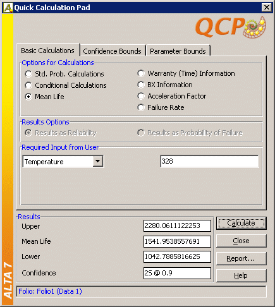Screen dimensions: 275x307
Task: Select Conditional Calculations option
Action: tap(28, 85)
